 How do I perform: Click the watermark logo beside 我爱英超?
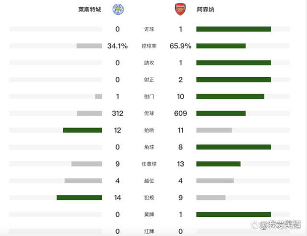(x=263, y=224)
